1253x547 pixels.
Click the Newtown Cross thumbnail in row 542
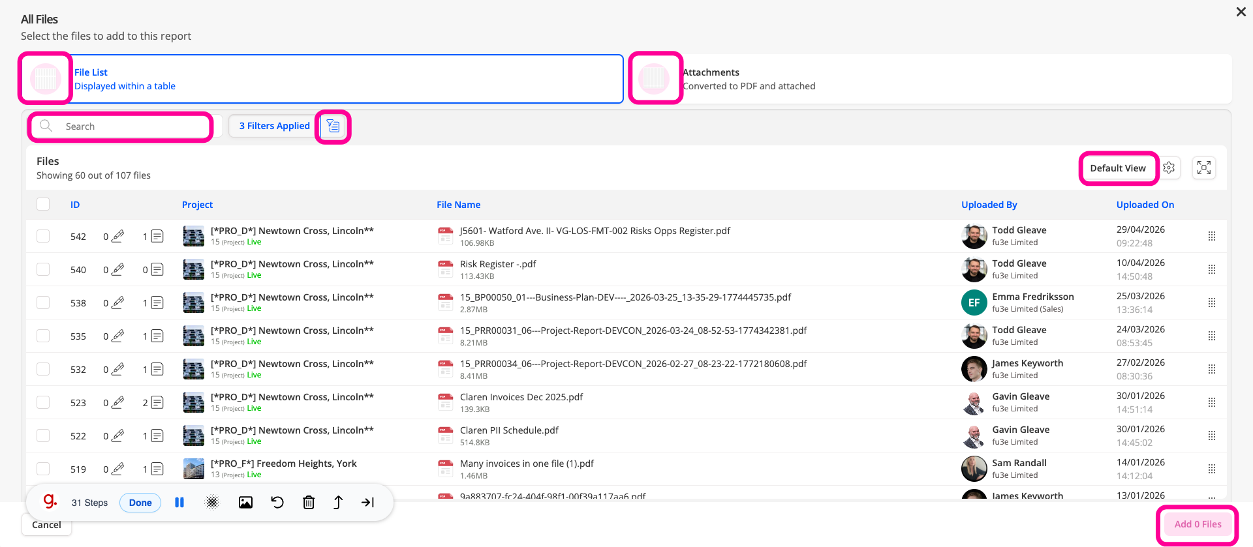[194, 236]
